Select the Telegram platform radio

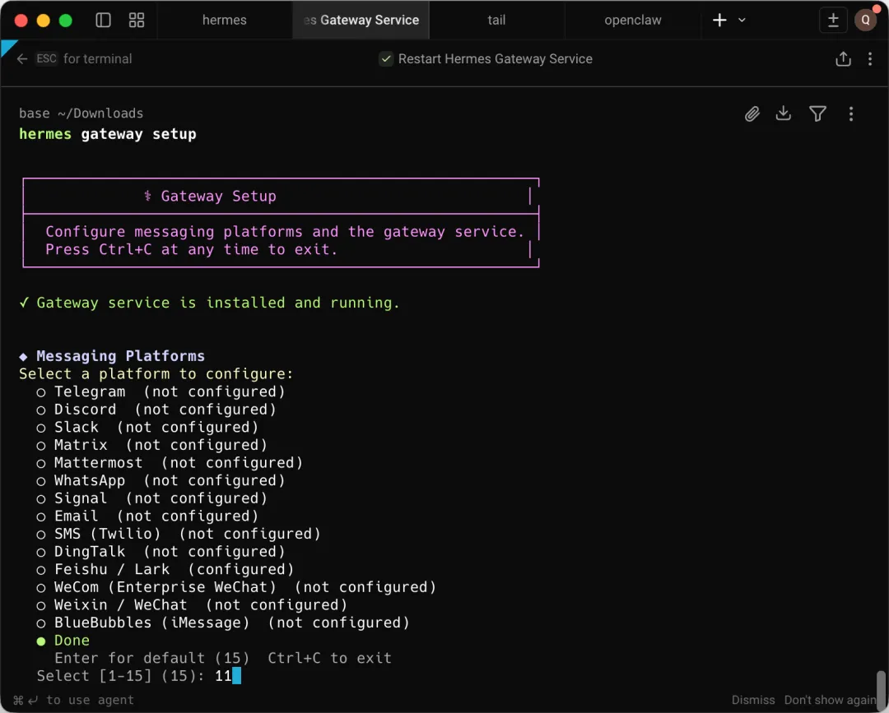pyautogui.click(x=41, y=392)
